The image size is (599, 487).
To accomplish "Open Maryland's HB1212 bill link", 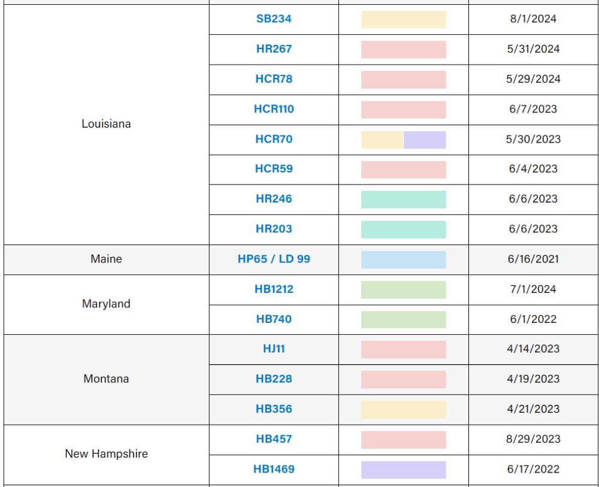I will click(x=274, y=289).
